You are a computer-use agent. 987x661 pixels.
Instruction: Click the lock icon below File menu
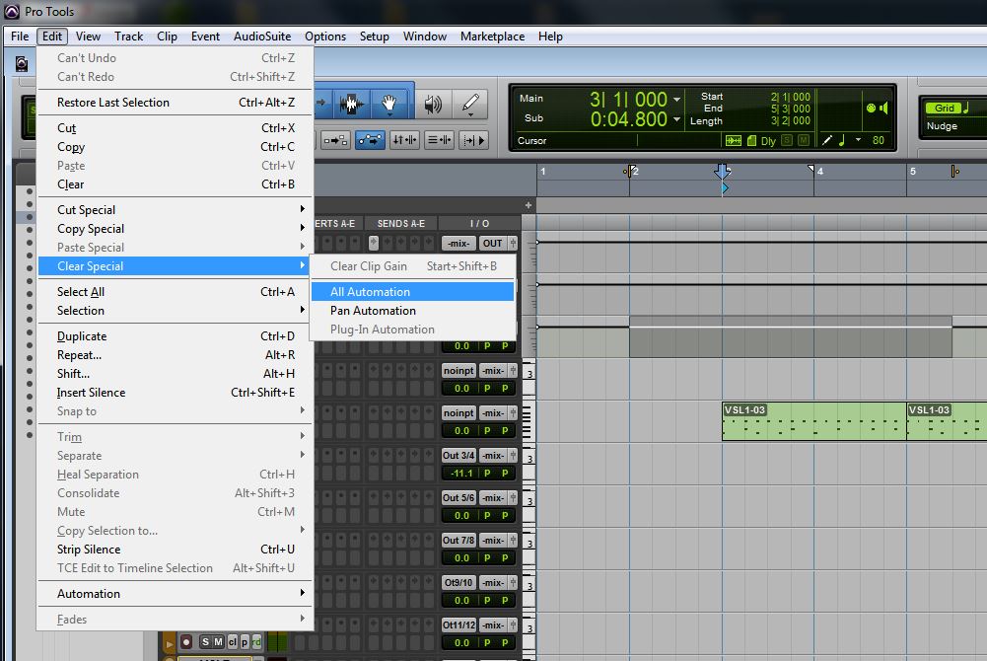tap(22, 63)
